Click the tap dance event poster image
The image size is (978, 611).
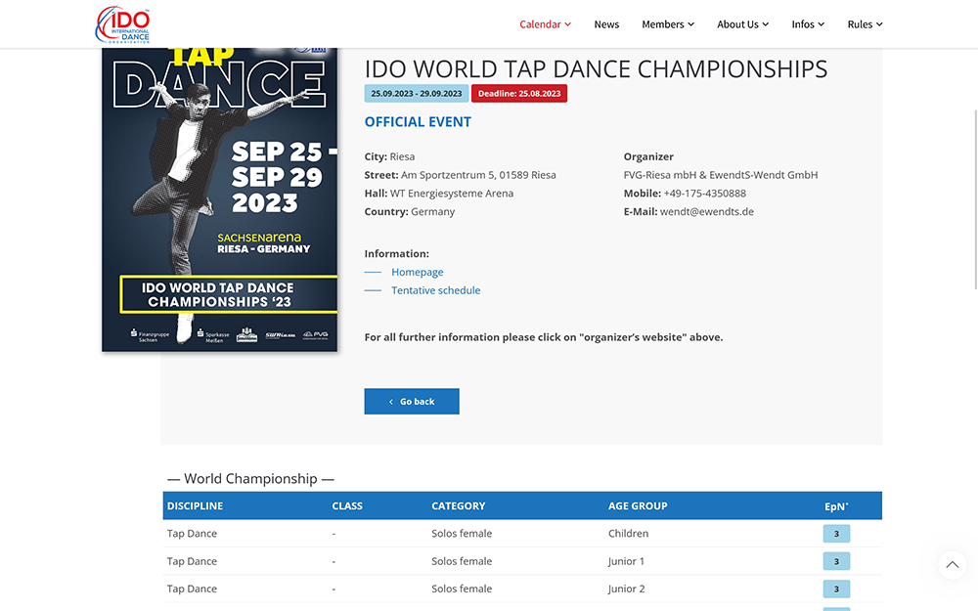tap(219, 199)
